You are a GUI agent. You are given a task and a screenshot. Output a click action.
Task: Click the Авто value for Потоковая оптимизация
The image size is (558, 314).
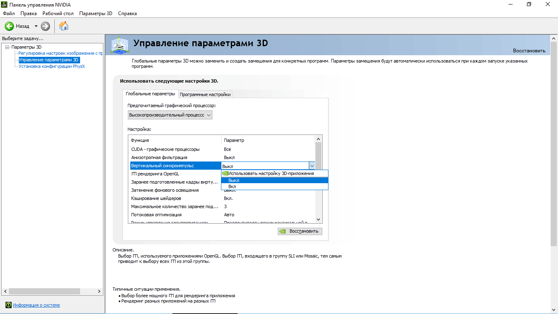coord(229,215)
